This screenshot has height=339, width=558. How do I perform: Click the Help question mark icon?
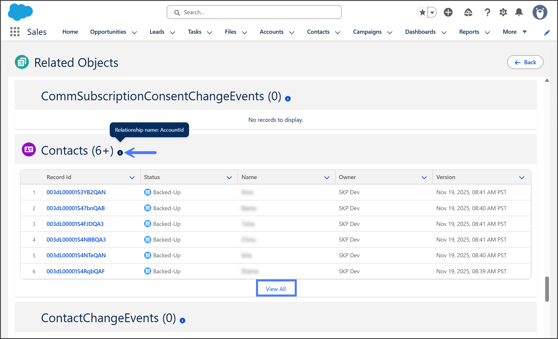(487, 12)
